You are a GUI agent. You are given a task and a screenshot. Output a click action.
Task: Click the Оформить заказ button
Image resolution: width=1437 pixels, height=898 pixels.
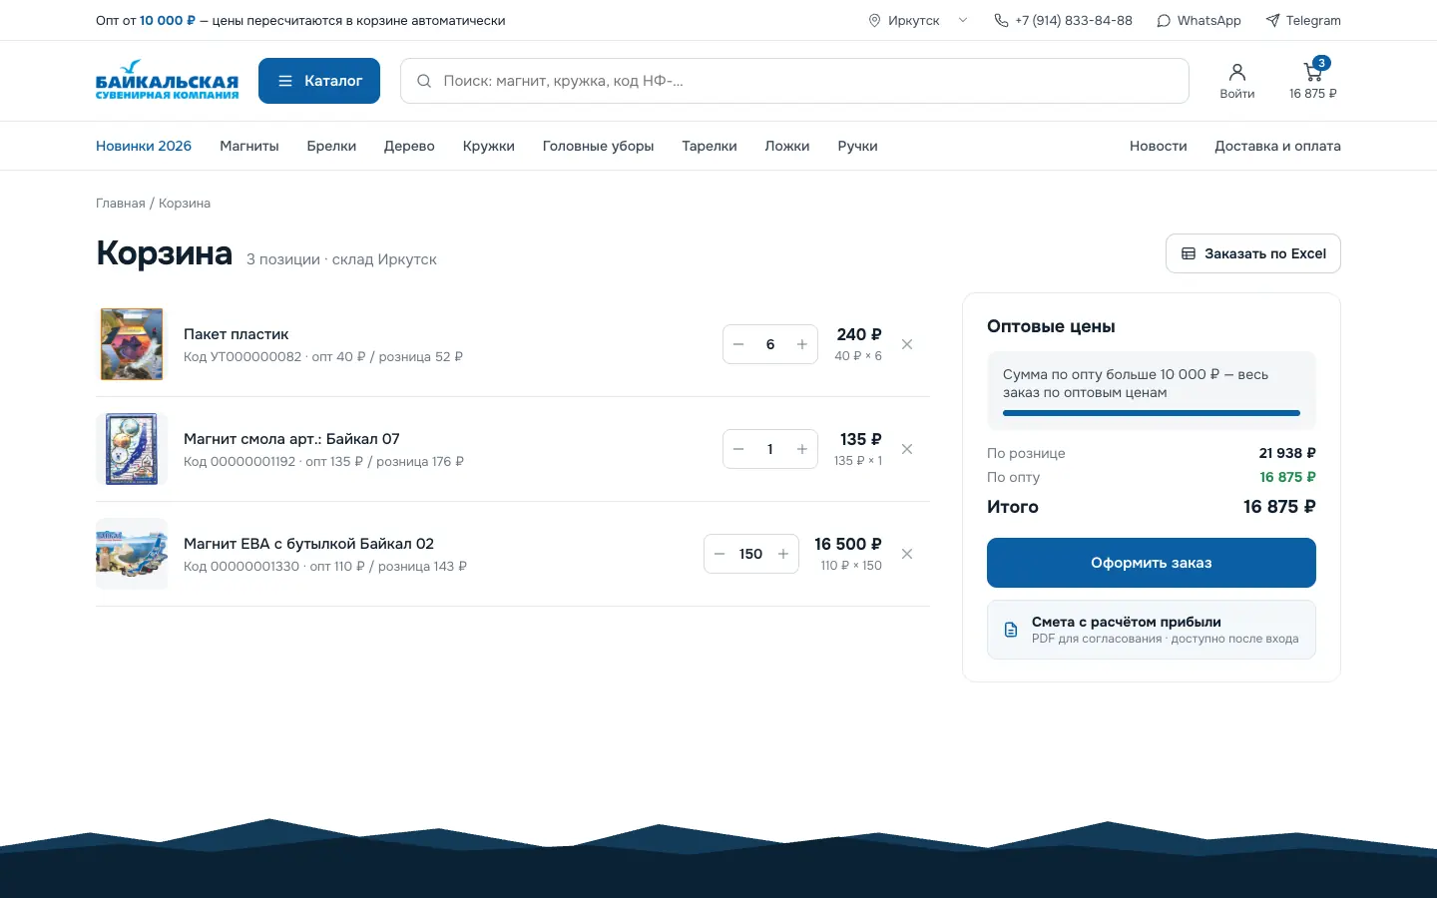(1152, 563)
